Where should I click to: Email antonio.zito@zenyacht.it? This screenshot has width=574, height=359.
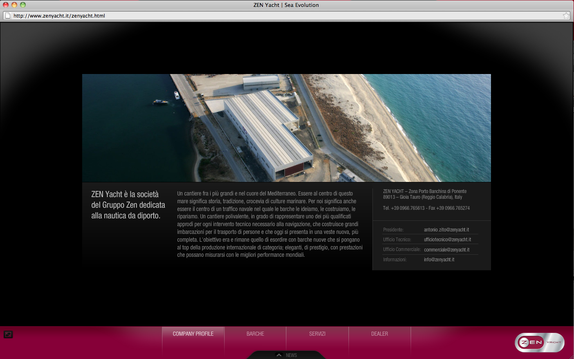(446, 230)
